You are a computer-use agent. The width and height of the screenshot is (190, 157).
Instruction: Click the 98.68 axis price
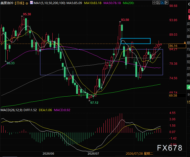(173, 6)
